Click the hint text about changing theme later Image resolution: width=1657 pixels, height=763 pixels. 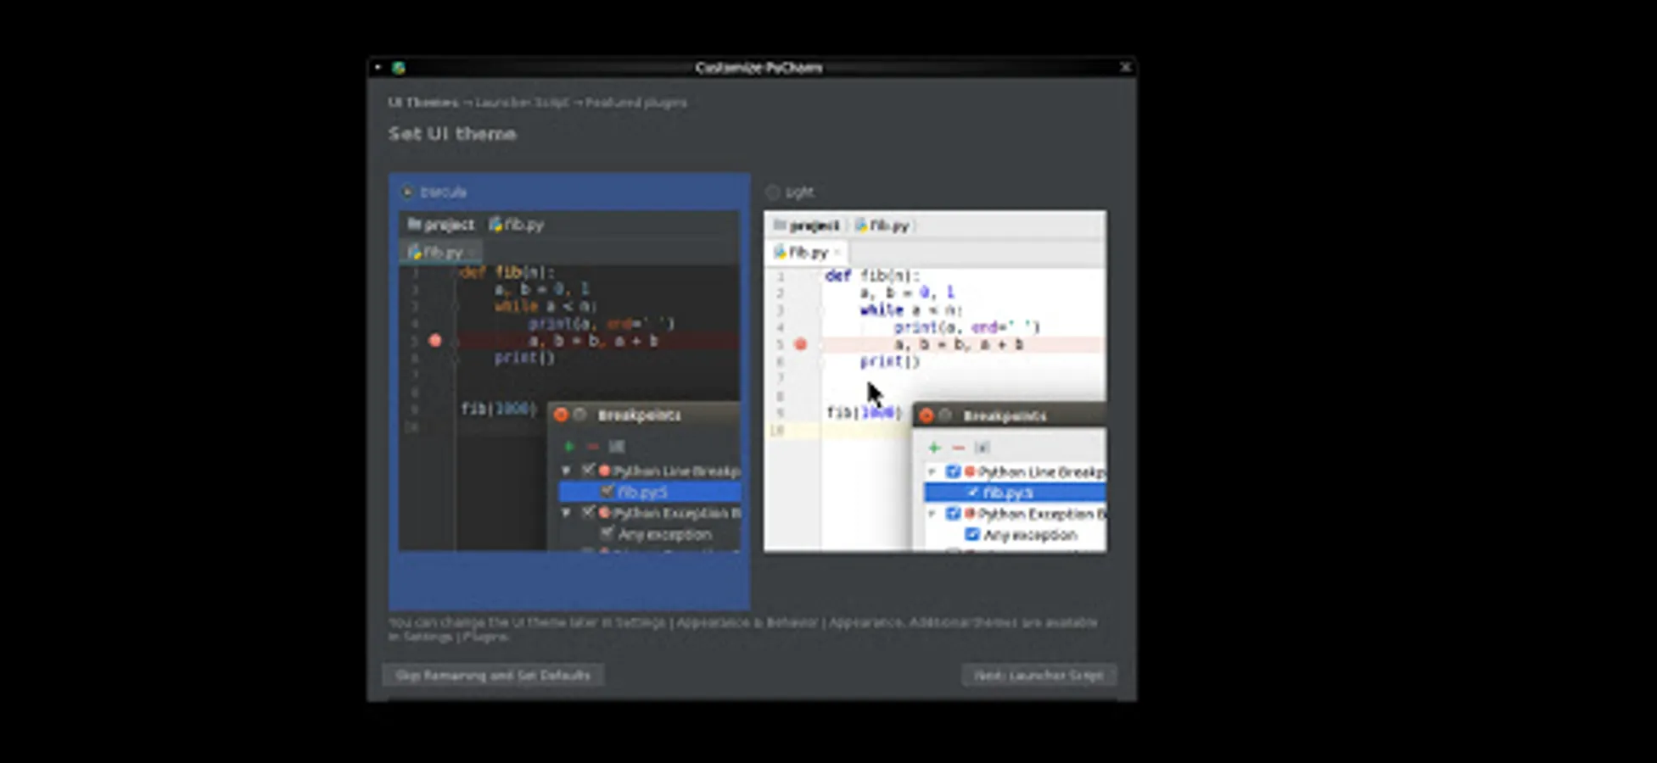pyautogui.click(x=743, y=629)
